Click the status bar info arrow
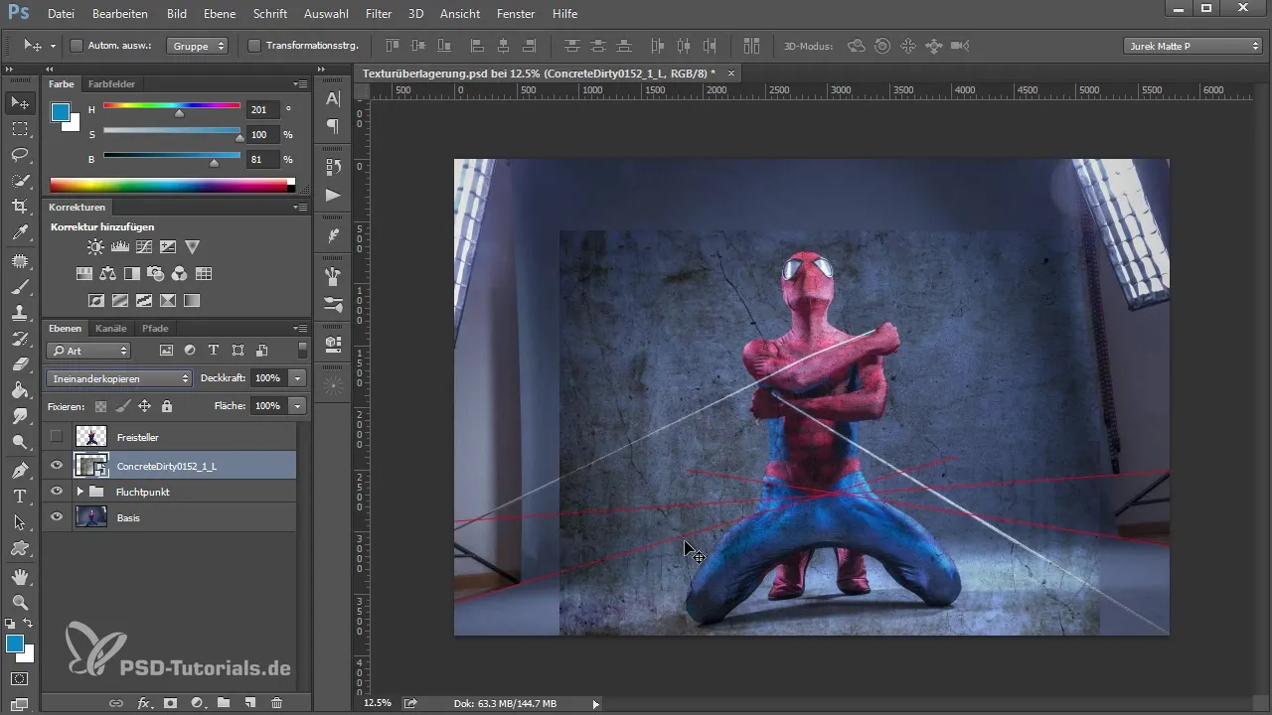 (x=595, y=703)
